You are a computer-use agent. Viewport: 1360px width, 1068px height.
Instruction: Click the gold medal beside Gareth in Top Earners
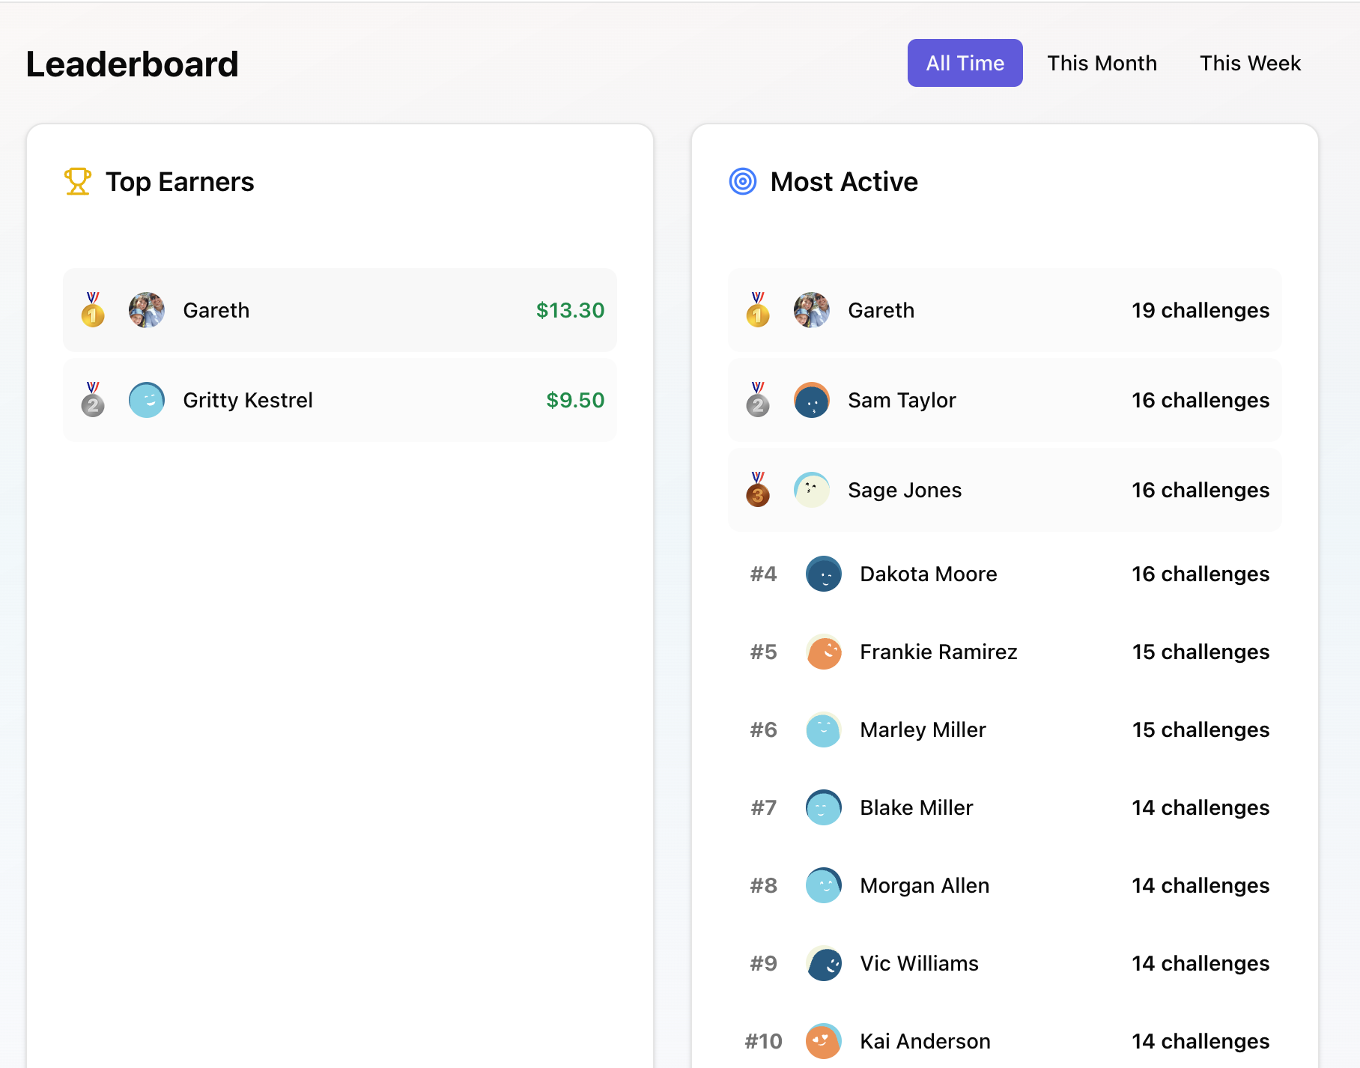[93, 310]
